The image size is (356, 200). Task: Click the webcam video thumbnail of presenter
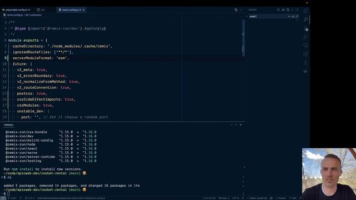(329, 174)
